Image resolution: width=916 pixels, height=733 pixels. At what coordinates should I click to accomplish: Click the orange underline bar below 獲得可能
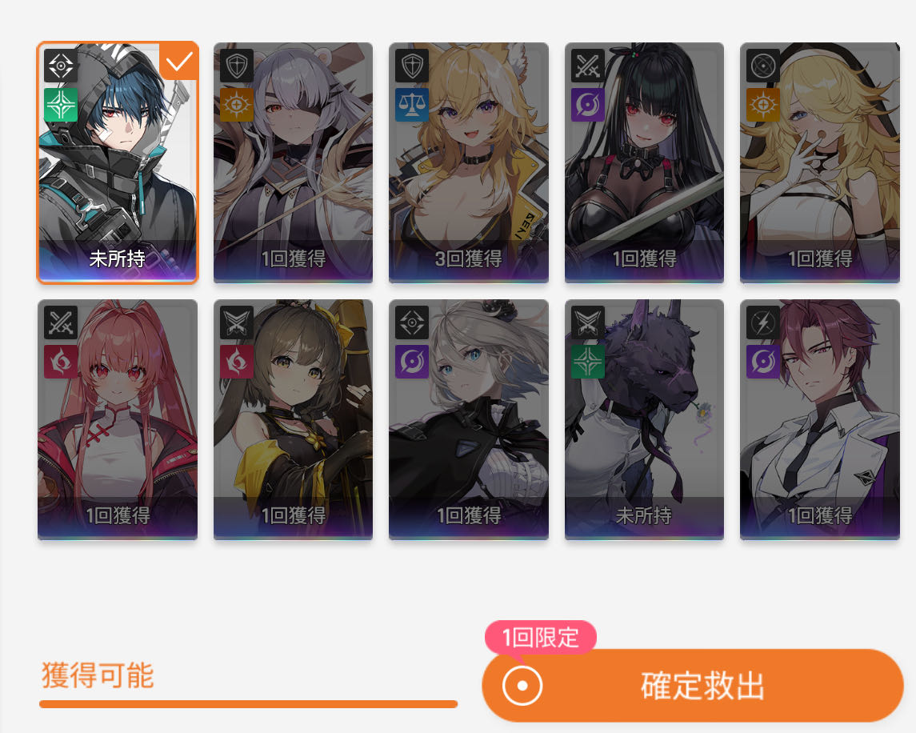point(248,704)
